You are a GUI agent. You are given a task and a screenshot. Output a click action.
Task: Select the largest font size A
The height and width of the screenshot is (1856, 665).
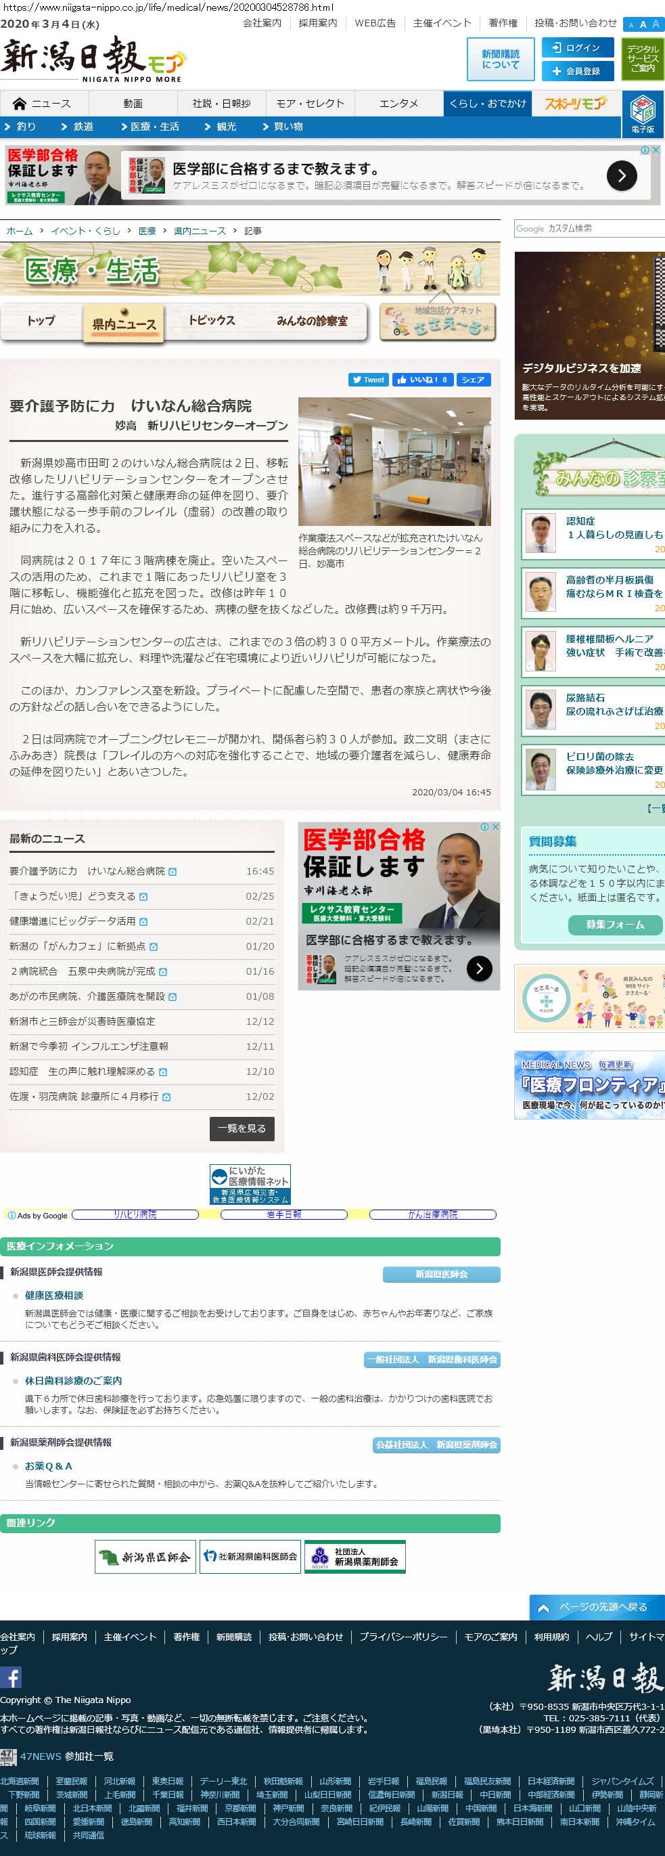tap(656, 24)
